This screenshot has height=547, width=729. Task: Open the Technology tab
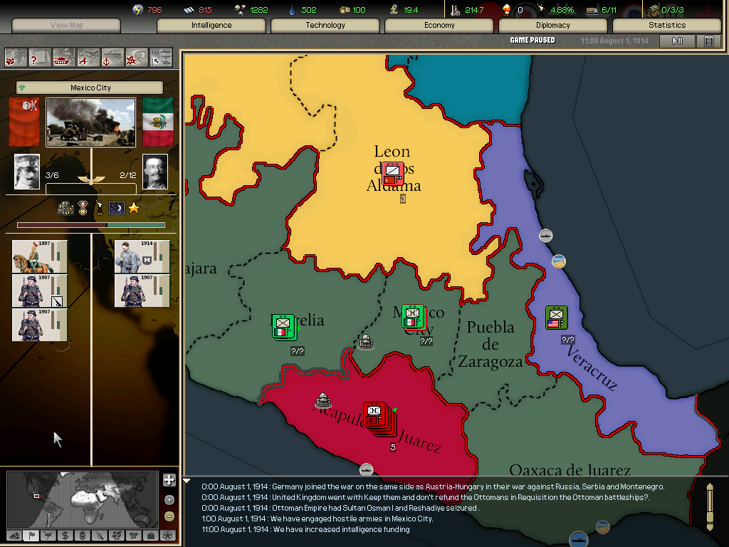[x=325, y=26]
